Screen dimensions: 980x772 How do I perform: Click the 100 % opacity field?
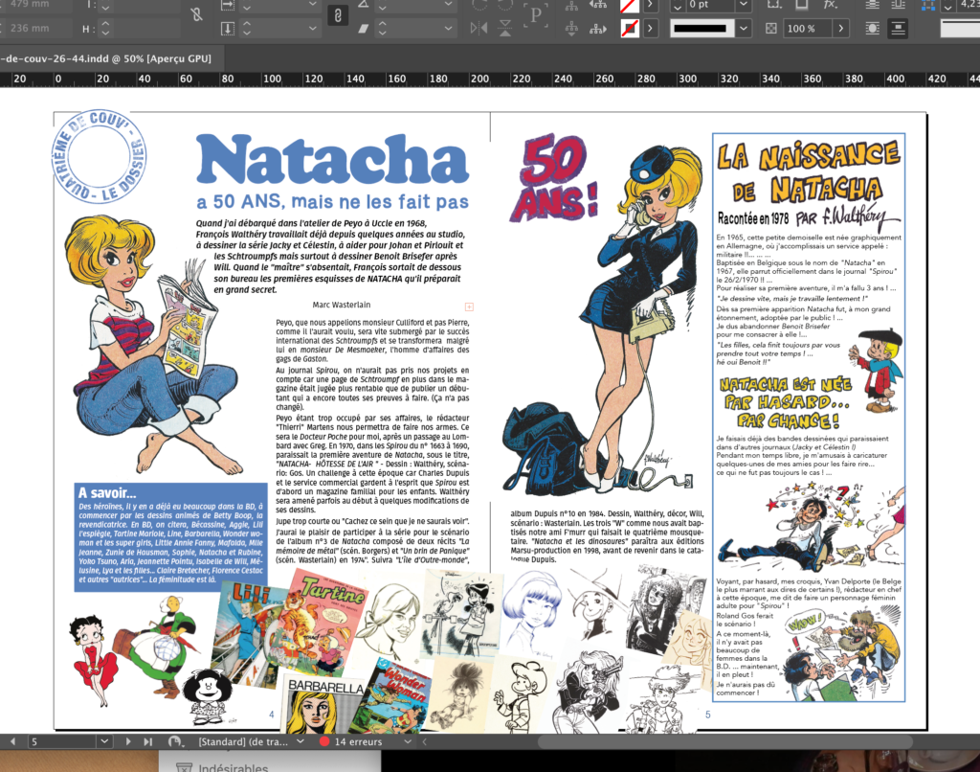click(x=807, y=28)
